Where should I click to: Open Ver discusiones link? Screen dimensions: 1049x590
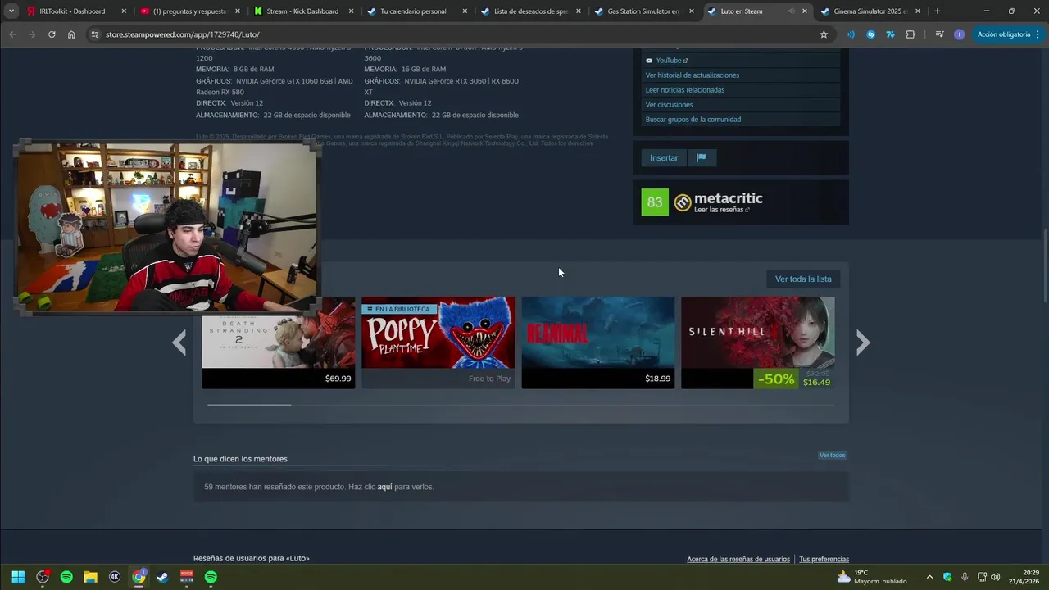point(670,105)
